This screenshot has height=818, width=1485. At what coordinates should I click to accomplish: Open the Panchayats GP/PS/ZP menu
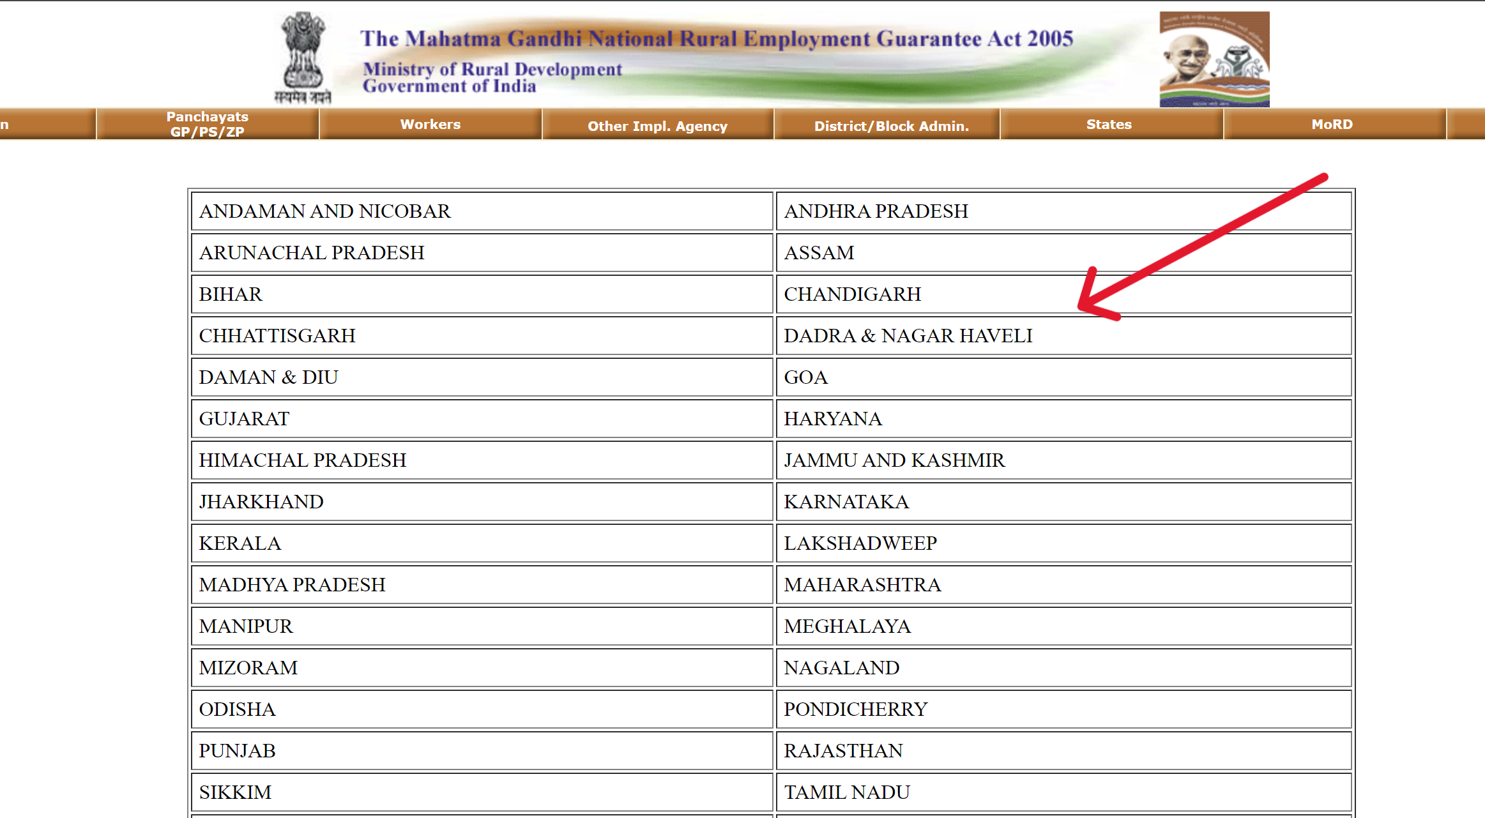(x=208, y=125)
